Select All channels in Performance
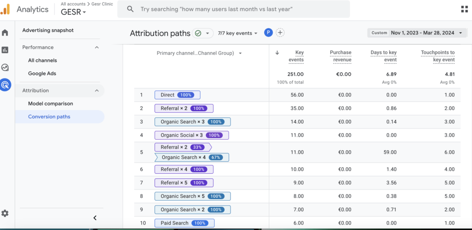Image resolution: width=472 pixels, height=230 pixels. point(42,60)
